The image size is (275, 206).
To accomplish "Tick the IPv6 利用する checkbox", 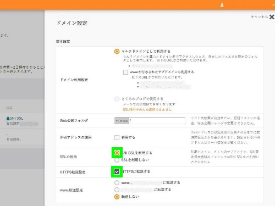I will click(x=117, y=137).
